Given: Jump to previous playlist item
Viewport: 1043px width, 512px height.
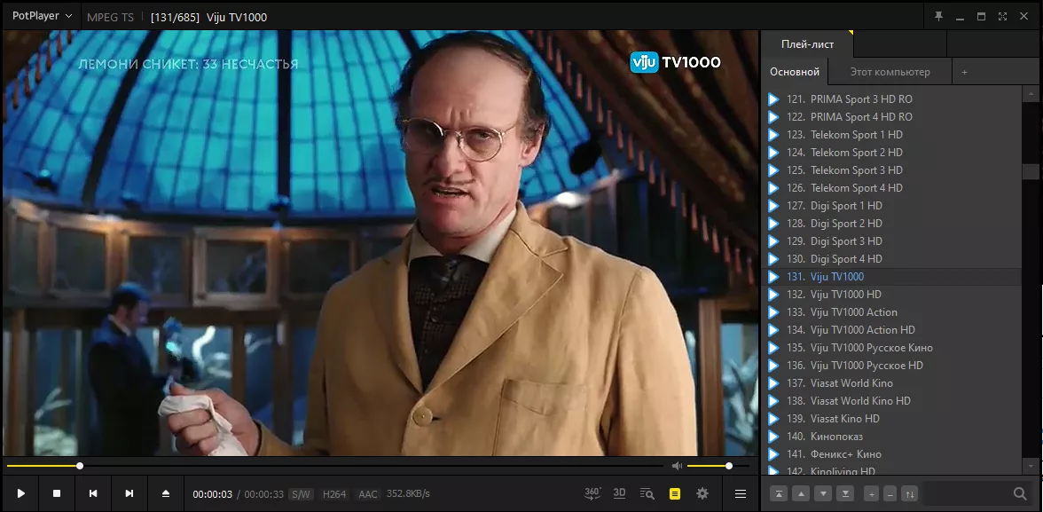Looking at the screenshot, I should point(93,493).
